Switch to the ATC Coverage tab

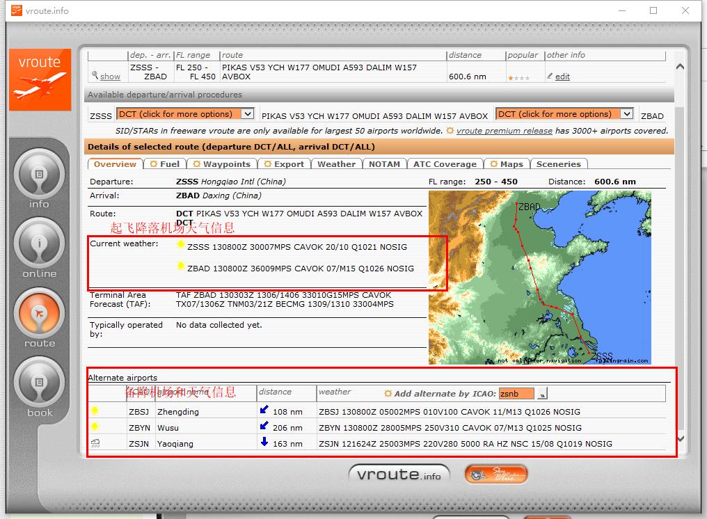pyautogui.click(x=445, y=164)
